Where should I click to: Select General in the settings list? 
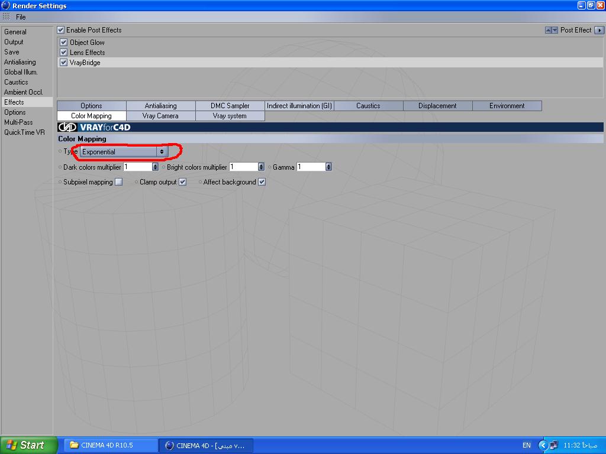click(x=15, y=32)
